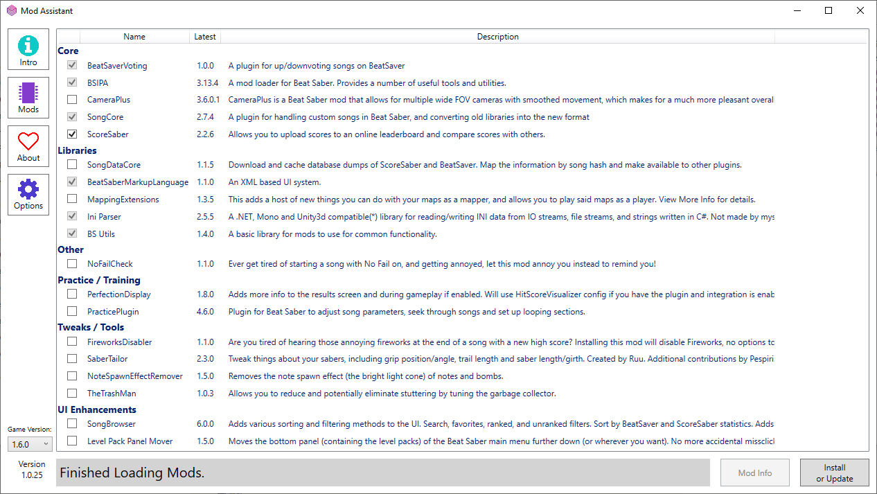The height and width of the screenshot is (494, 877).
Task: Click the TheTrashMan description text
Action: pyautogui.click(x=392, y=394)
